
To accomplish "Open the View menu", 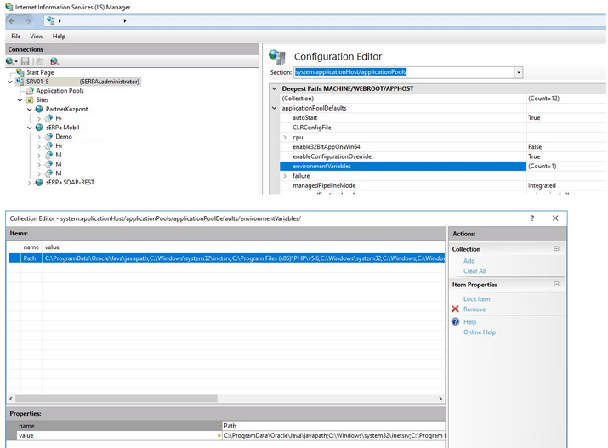I will (37, 37).
